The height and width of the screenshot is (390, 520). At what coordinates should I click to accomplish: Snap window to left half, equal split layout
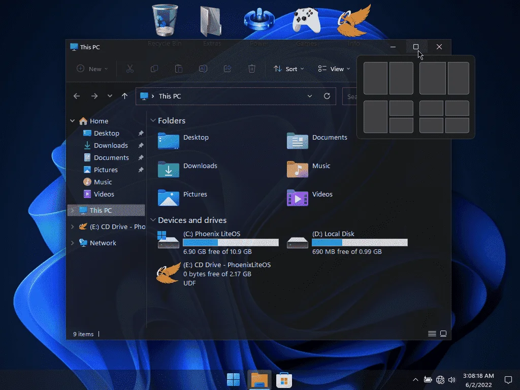[x=375, y=78]
